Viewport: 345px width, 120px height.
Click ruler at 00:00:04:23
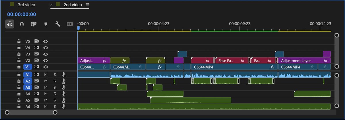(158, 24)
